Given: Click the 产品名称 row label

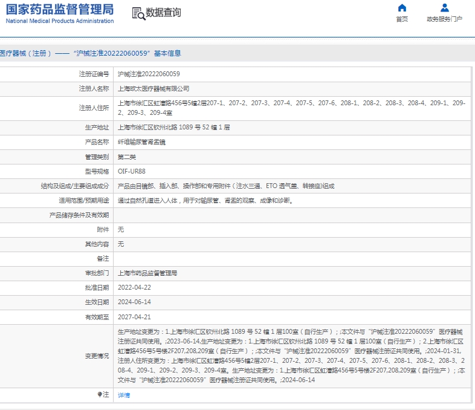Looking at the screenshot, I should 97,142.
